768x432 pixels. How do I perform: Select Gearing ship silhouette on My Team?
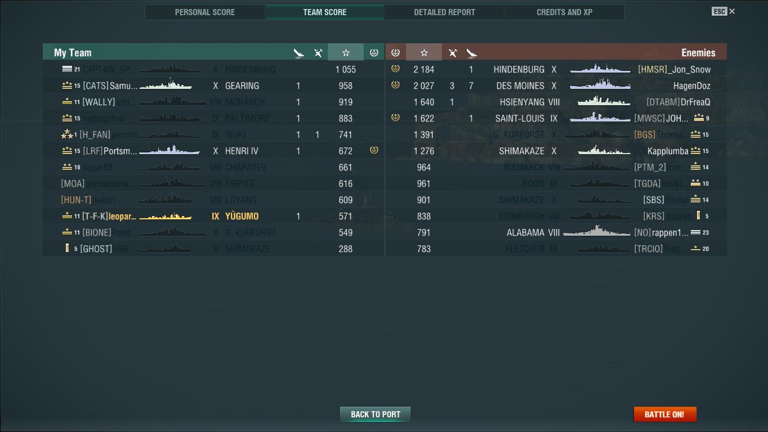coord(166,85)
